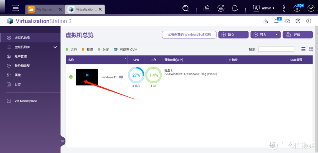Screen dimensions: 318x153
Task: Open the QTS search magnifier
Action: (185, 8)
